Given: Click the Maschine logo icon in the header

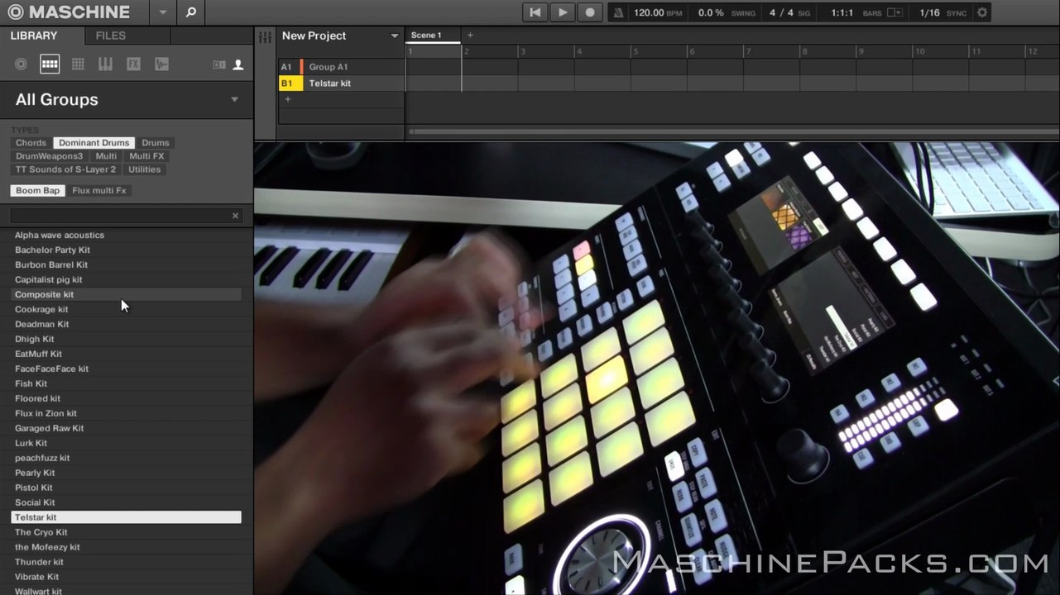Looking at the screenshot, I should click(x=15, y=12).
